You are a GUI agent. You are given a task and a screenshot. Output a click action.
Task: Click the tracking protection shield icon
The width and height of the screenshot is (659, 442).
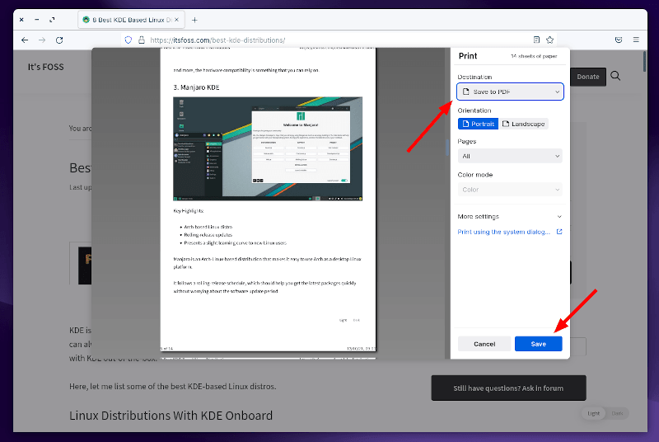pyautogui.click(x=129, y=40)
